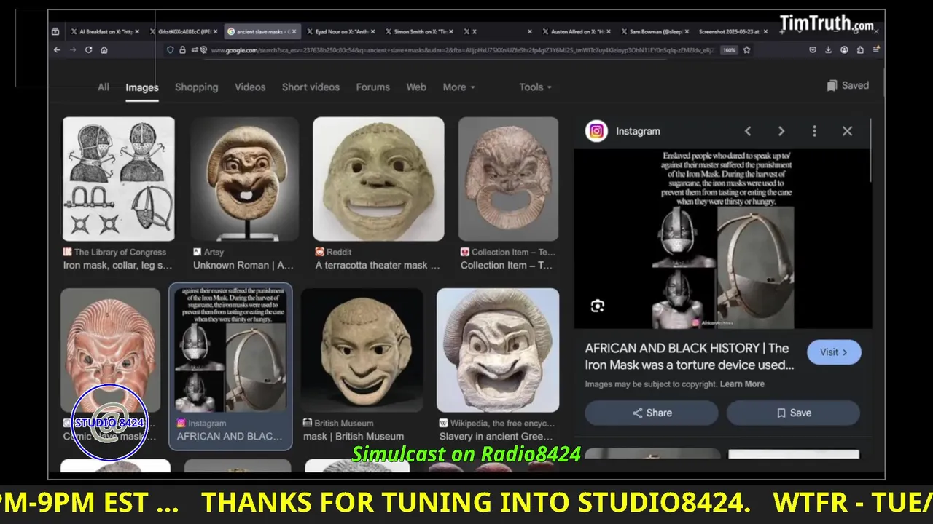Click the large preview image of iron mask

click(722, 239)
